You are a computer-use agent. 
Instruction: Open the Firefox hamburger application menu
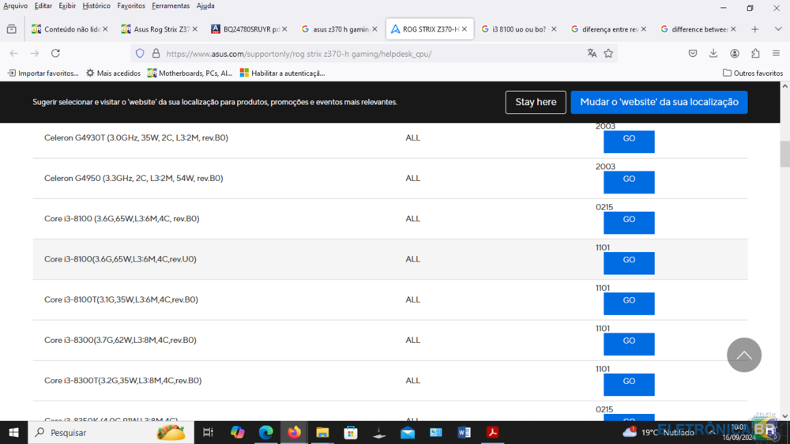(x=776, y=54)
